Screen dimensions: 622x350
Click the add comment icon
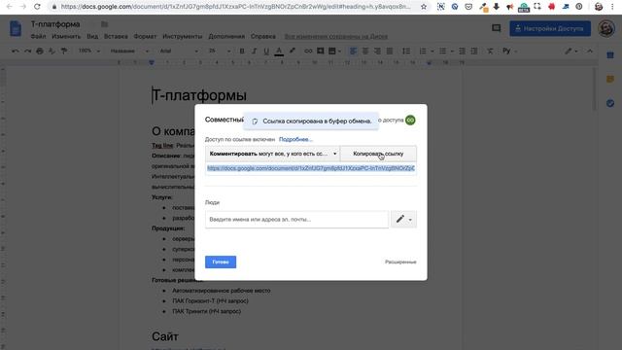[320, 51]
